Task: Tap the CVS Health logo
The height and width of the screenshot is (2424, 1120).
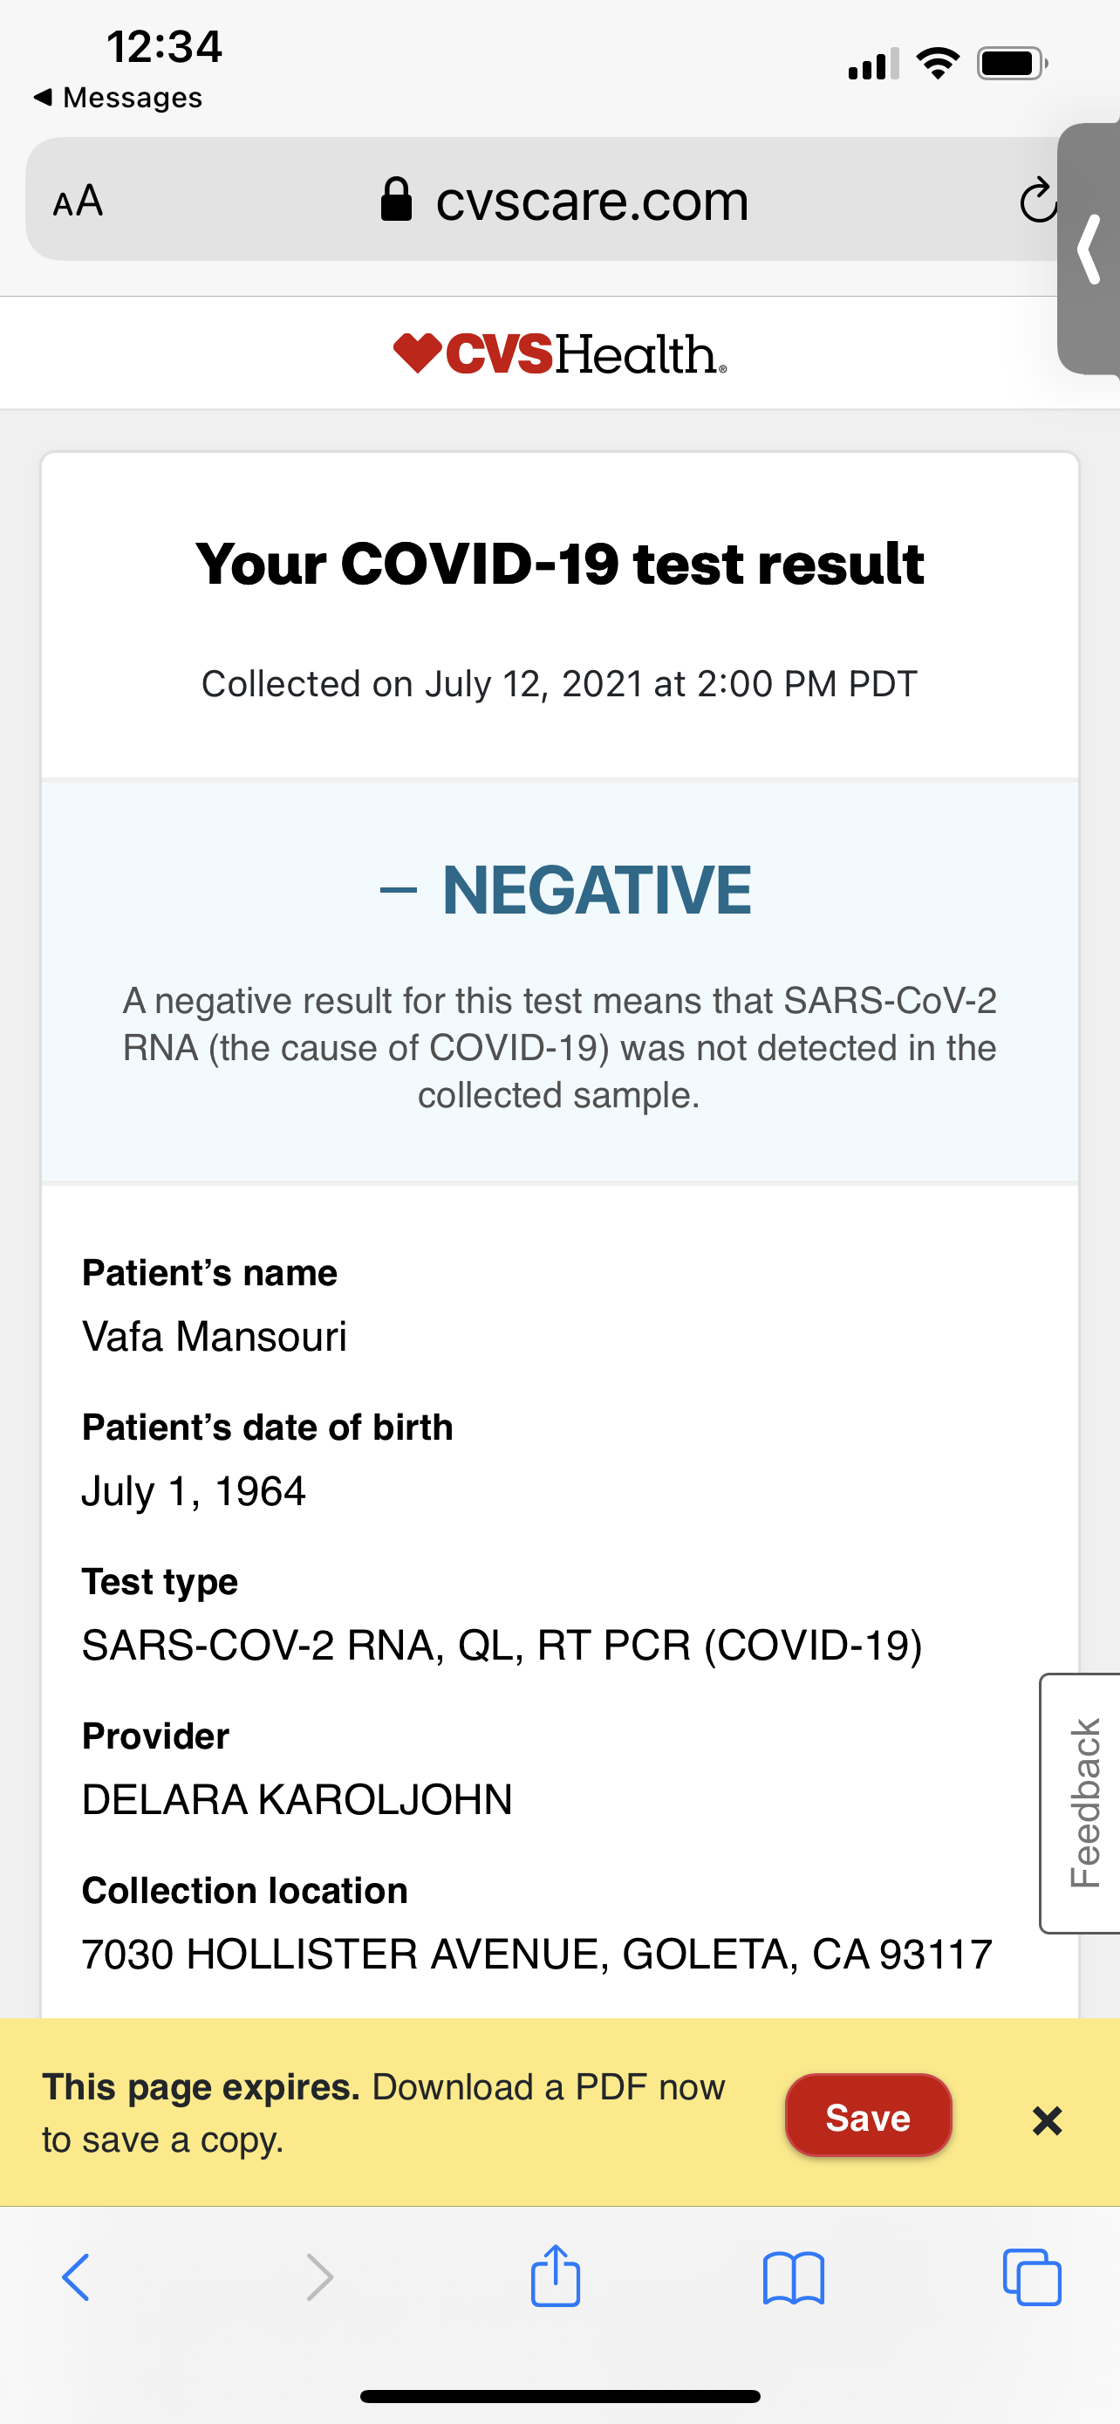Action: [559, 353]
